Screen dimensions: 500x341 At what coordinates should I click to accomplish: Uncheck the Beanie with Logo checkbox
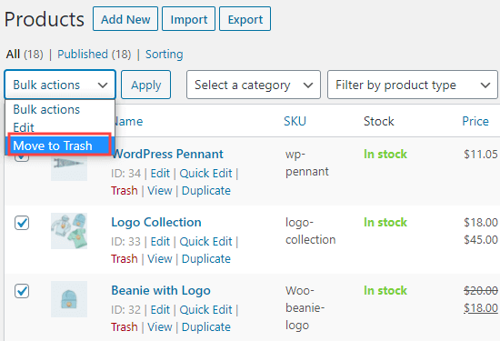click(22, 291)
